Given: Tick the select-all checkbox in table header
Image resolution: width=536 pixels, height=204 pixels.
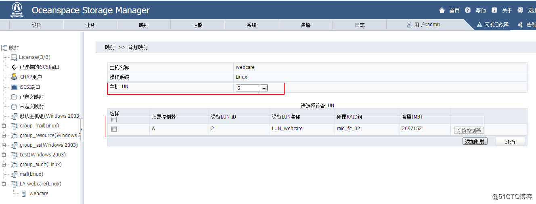Looking at the screenshot, I should coord(114,120).
